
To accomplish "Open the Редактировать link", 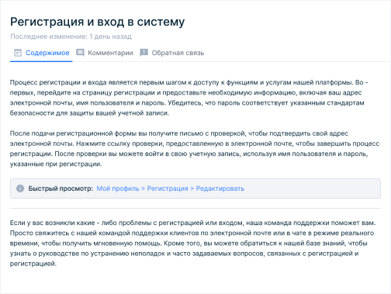I will pyautogui.click(x=220, y=189).
